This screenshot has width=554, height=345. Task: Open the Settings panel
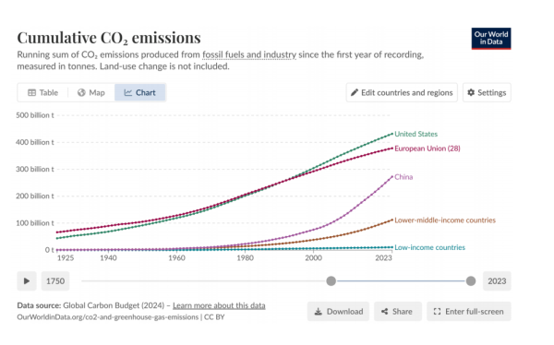pyautogui.click(x=487, y=92)
